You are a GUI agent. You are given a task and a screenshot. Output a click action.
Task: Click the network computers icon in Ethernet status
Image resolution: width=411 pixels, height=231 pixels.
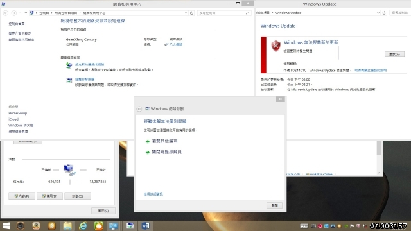pyautogui.click(x=69, y=170)
